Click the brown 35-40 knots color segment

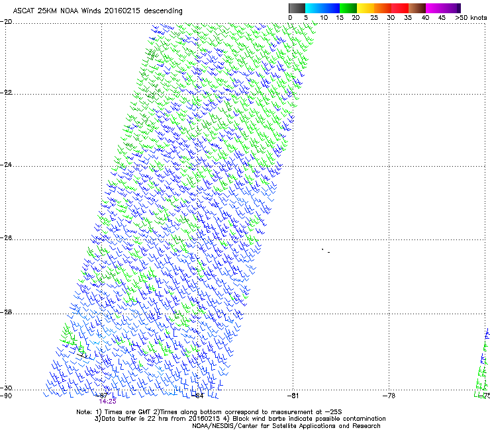click(417, 8)
